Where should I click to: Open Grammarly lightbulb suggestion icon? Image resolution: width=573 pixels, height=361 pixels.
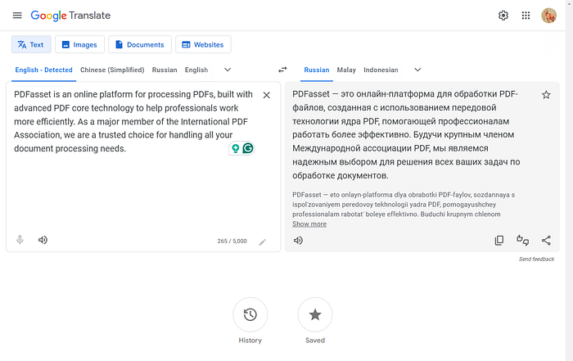pyautogui.click(x=236, y=148)
